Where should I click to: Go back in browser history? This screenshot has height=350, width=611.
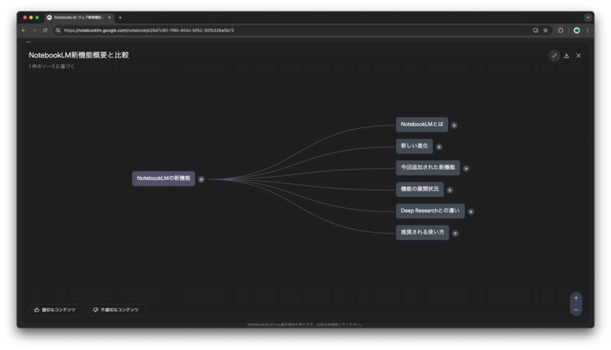coord(24,30)
